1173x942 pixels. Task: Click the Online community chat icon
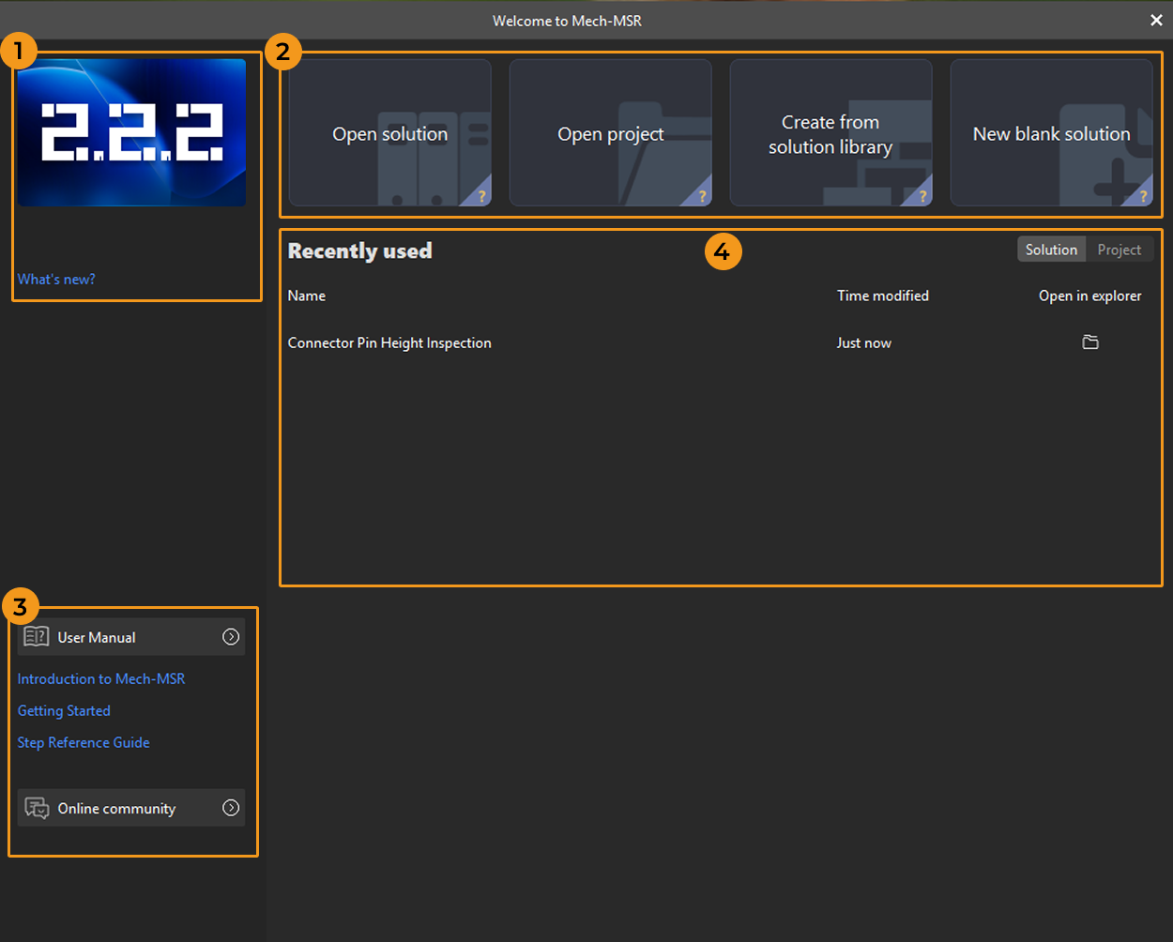tap(37, 808)
